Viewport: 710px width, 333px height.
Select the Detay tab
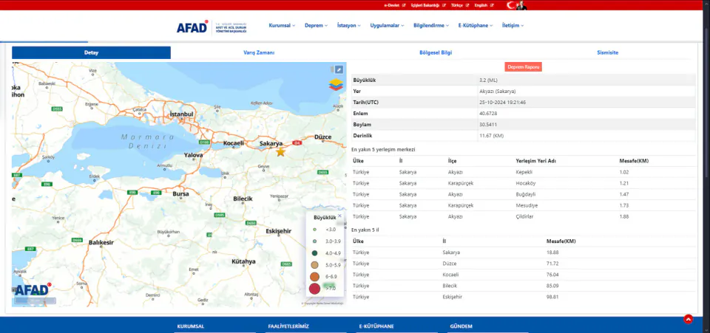91,52
